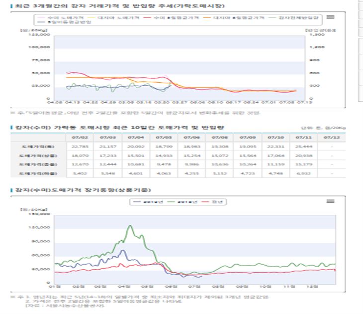The width and height of the screenshot is (363, 314).
Task: Click the 11,159 price cell
Action: tap(275, 164)
